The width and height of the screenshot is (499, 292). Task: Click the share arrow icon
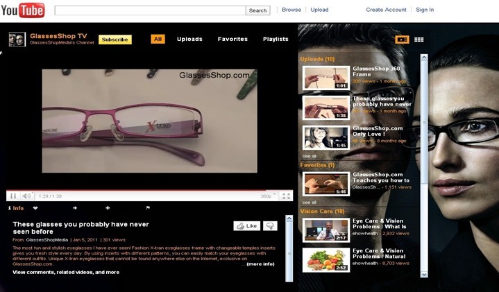75,208
